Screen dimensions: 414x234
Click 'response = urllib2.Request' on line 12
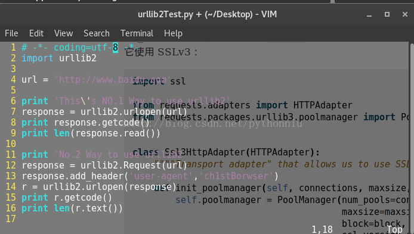click(91, 166)
